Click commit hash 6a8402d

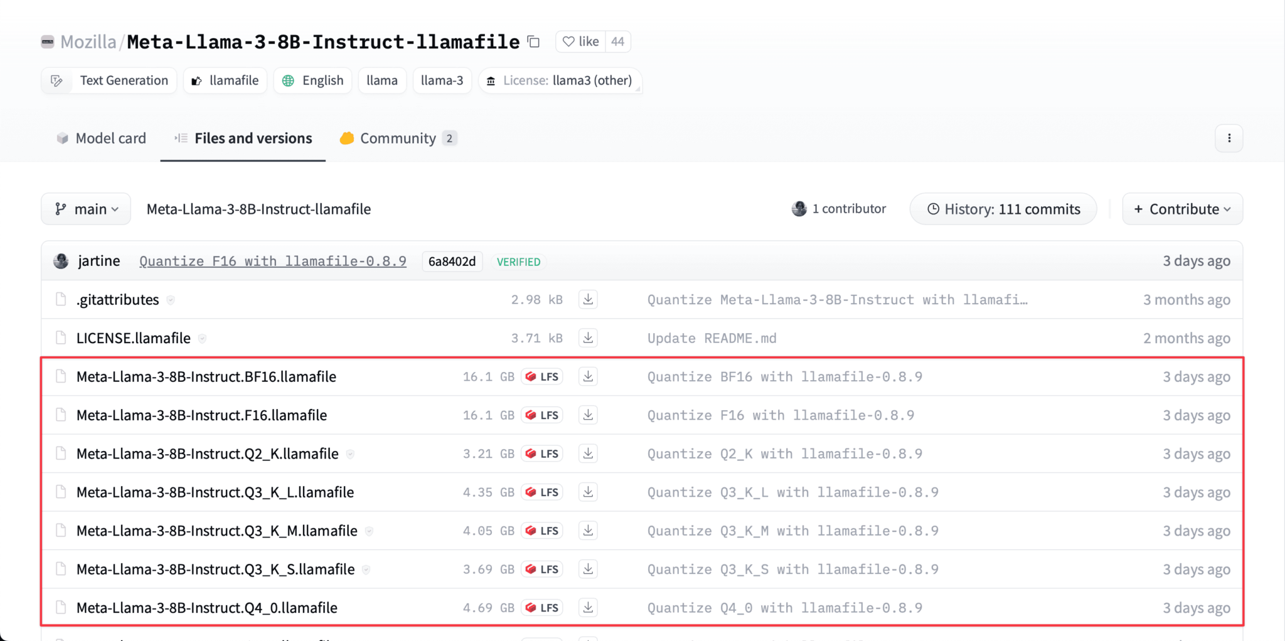[x=452, y=262]
